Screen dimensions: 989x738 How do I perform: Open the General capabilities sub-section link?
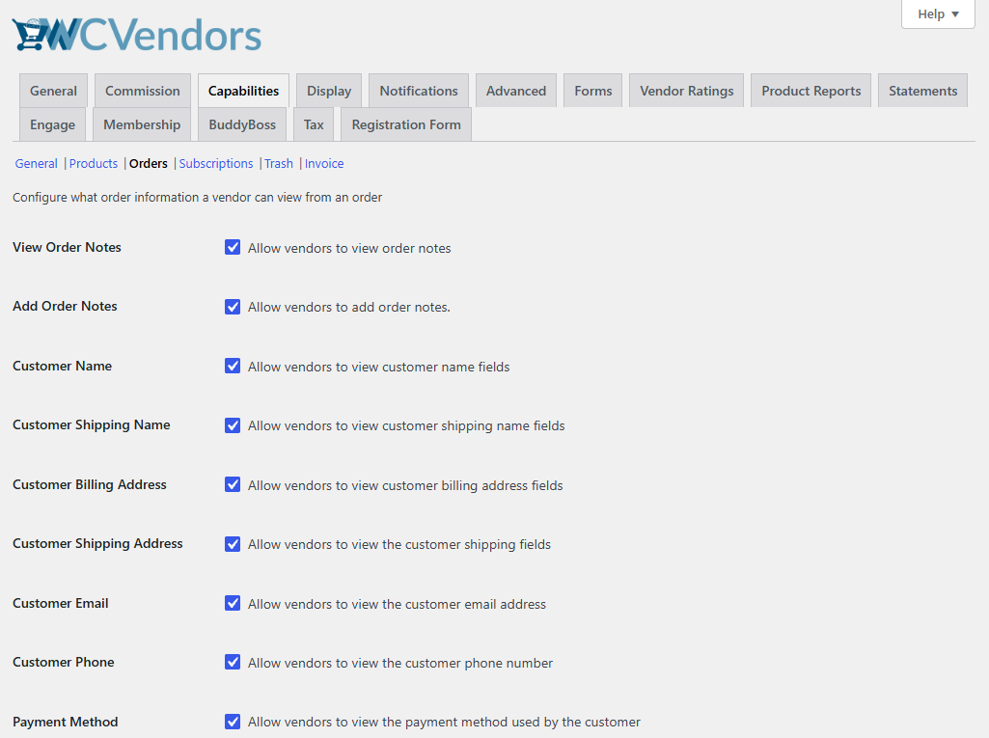pyautogui.click(x=36, y=163)
